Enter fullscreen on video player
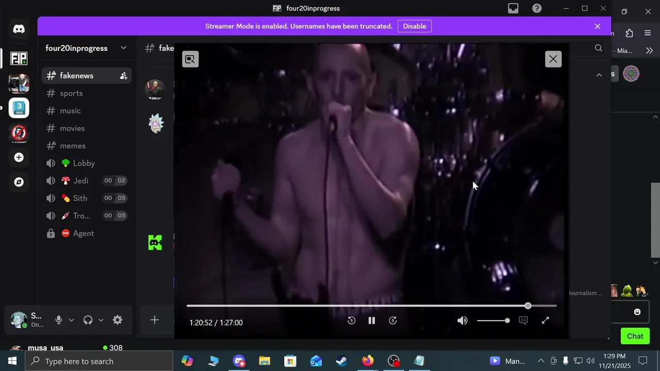This screenshot has width=660, height=371. click(x=546, y=321)
